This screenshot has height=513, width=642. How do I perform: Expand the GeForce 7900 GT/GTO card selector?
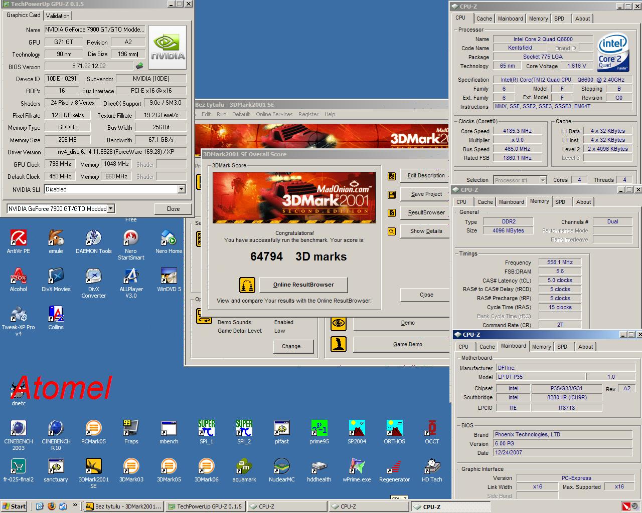(x=111, y=209)
